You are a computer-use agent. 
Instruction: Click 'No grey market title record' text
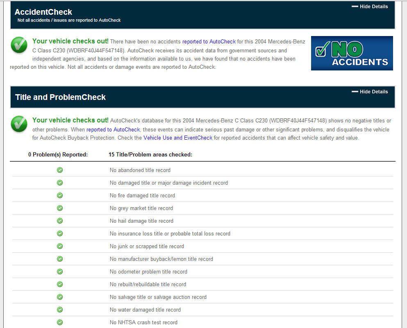141,208
